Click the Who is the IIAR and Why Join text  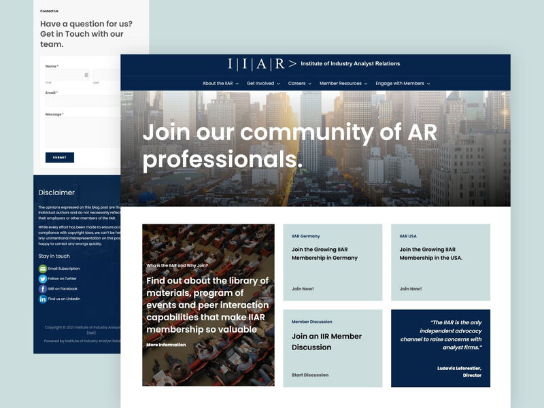point(177,265)
